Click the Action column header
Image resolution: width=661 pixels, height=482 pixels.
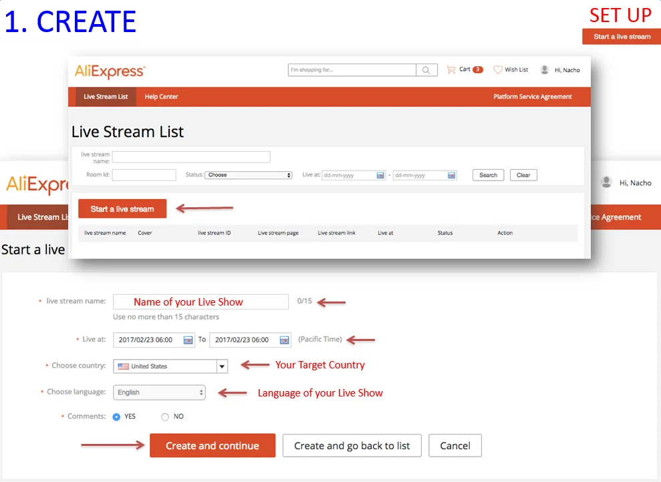point(505,233)
